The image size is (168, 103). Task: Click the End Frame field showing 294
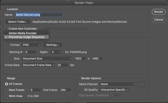click(x=66, y=90)
